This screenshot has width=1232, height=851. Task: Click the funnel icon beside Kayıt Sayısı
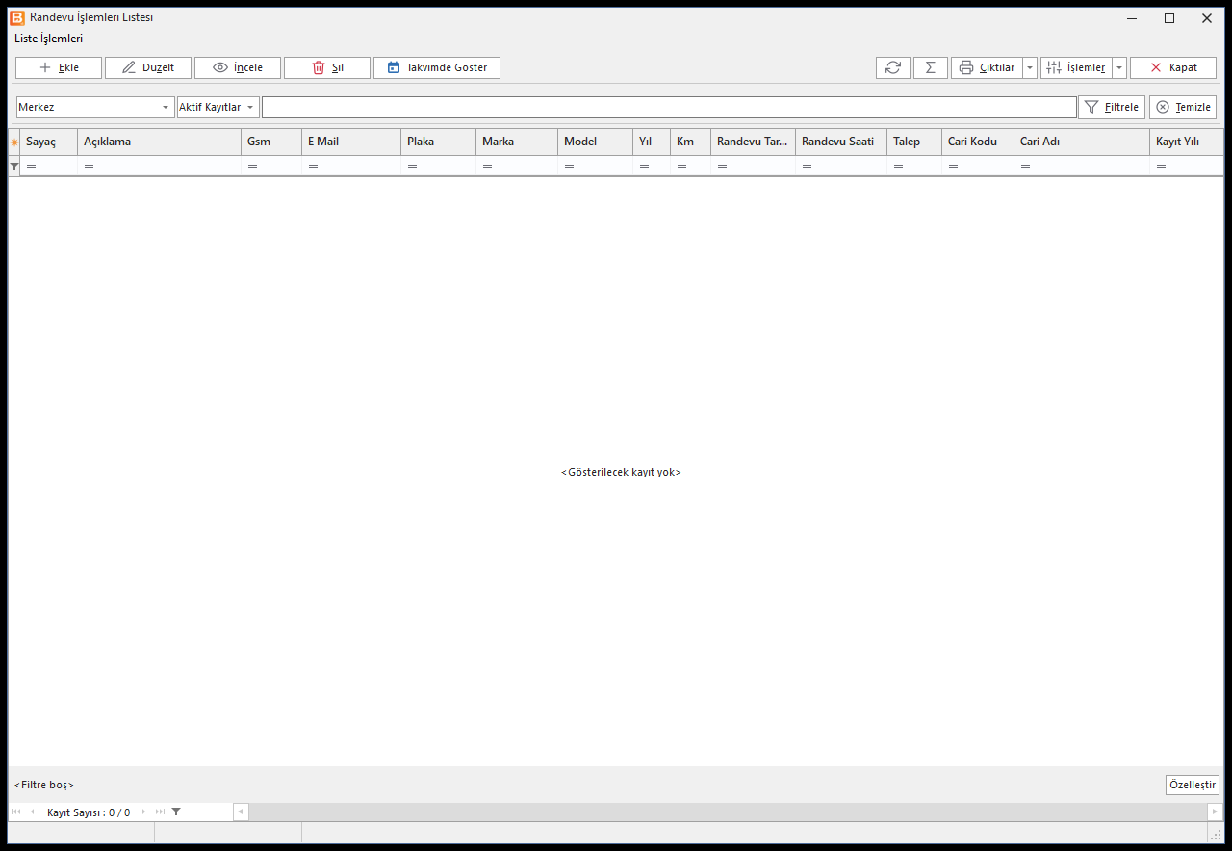click(176, 812)
